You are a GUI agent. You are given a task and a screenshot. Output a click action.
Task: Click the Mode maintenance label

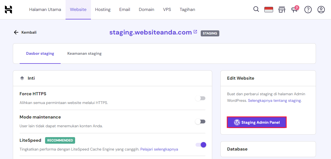tap(40, 117)
